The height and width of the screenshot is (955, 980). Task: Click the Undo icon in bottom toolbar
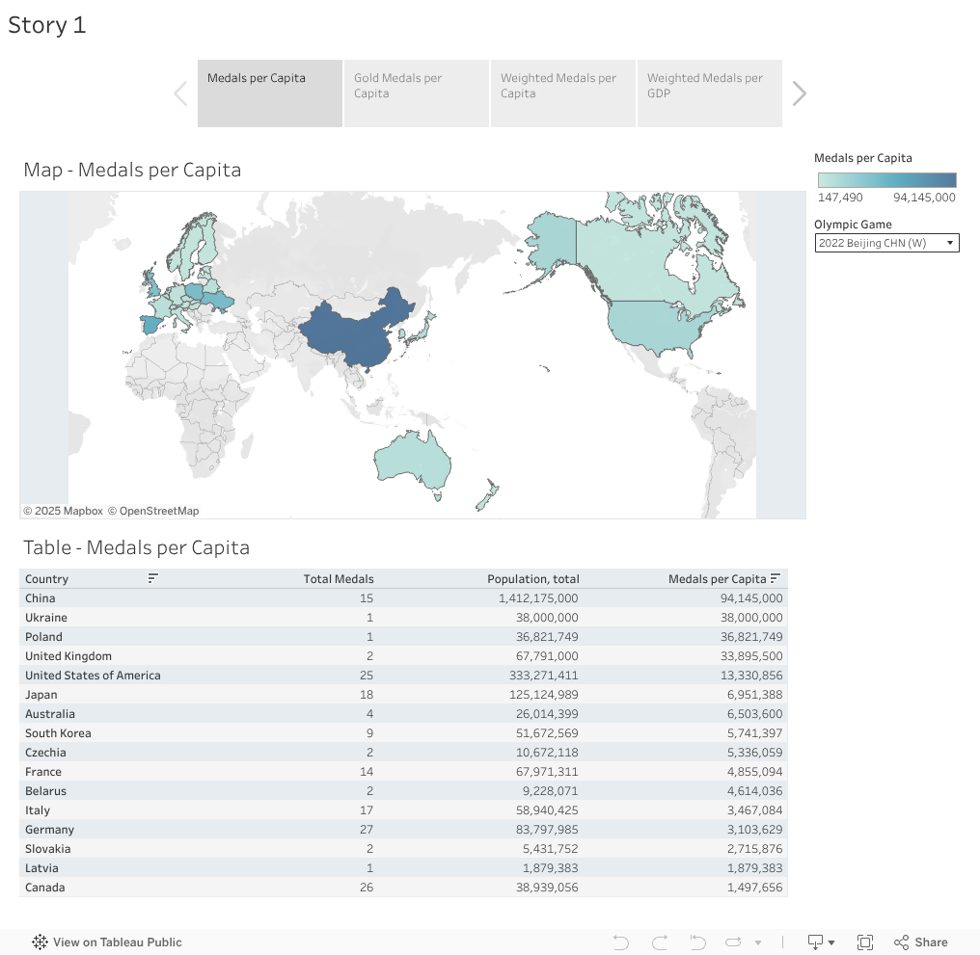[x=621, y=942]
